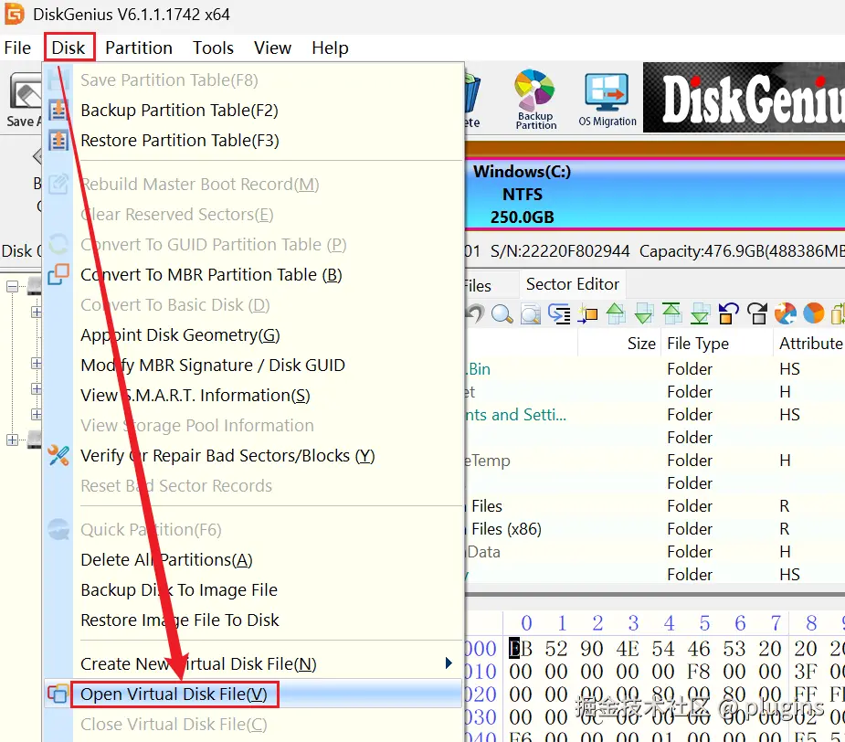Click the DiskGenius banner image

click(x=744, y=97)
